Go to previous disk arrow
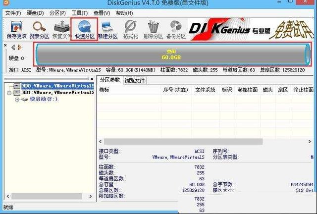The height and width of the screenshot is (214, 317). click(x=13, y=48)
